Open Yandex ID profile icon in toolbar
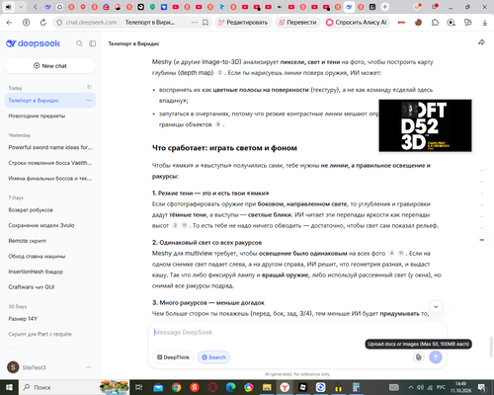This screenshot has width=494, height=395. 26,23
